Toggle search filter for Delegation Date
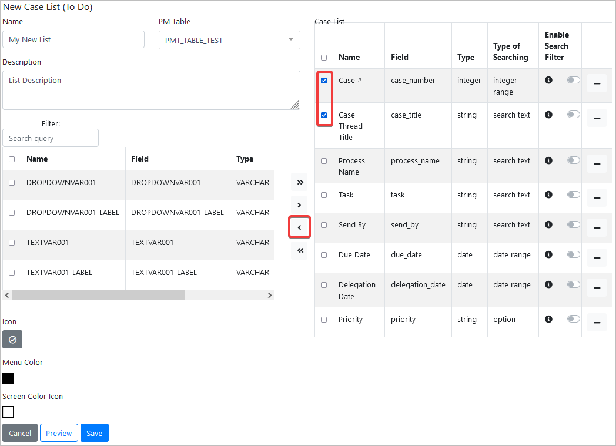 (573, 284)
